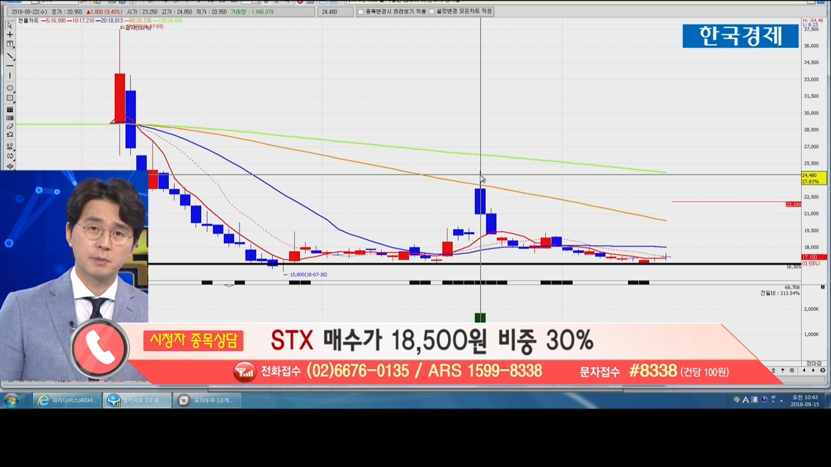The height and width of the screenshot is (467, 831).
Task: Click the 24,480 price input field
Action: pos(336,12)
